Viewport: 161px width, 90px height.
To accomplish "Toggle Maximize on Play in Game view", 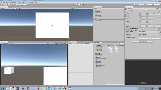I will 50,43.
